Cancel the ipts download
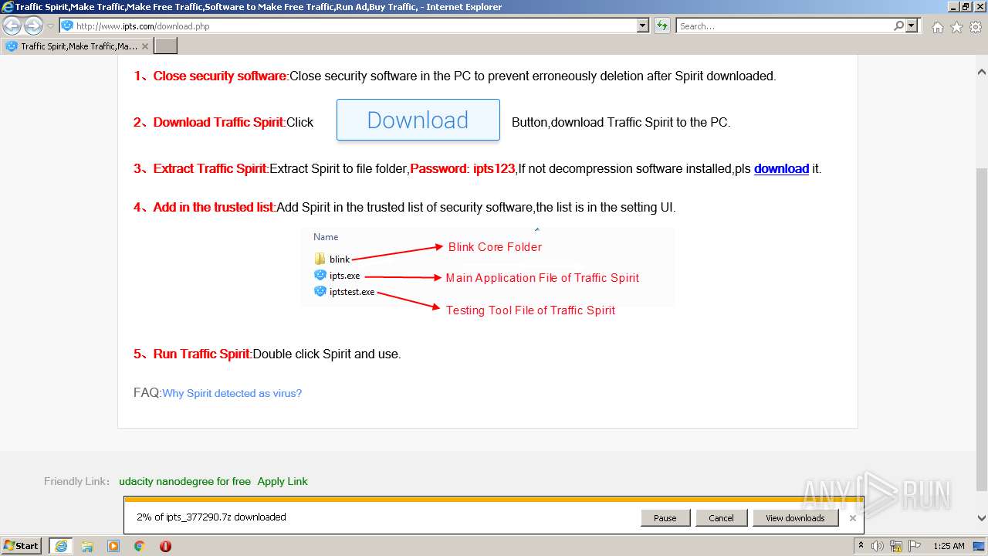Viewport: 988px width, 556px height. [721, 518]
